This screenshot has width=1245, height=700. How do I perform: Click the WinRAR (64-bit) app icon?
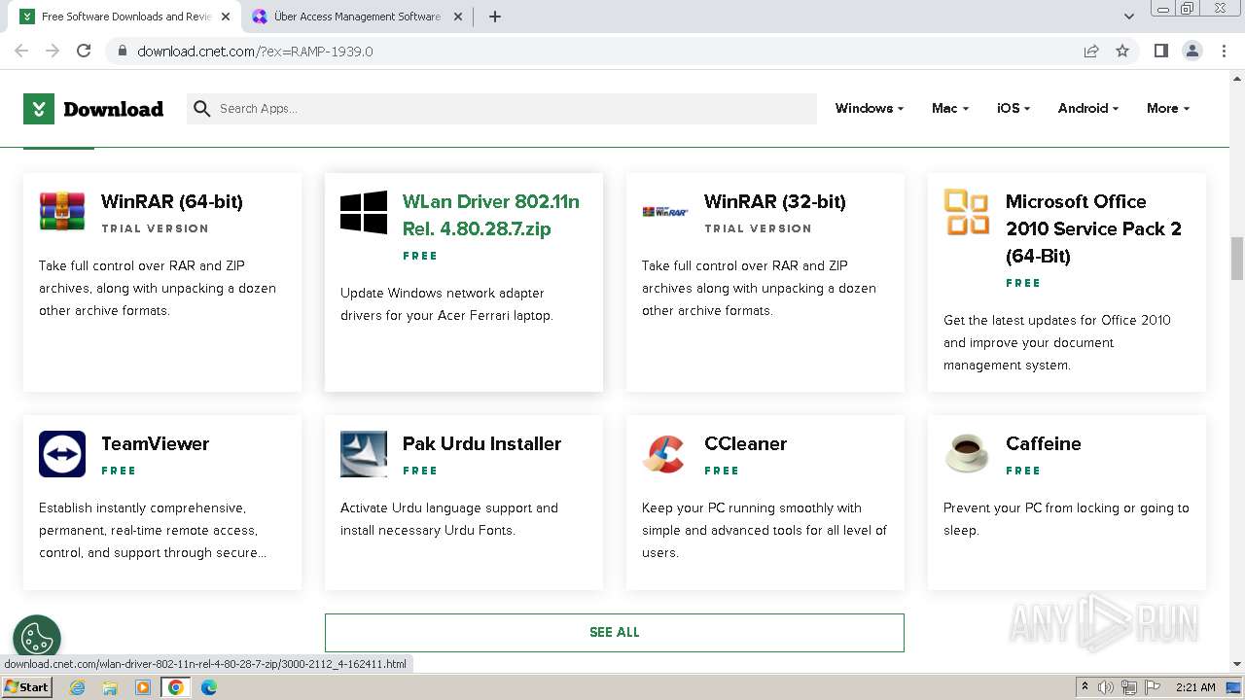pos(62,211)
